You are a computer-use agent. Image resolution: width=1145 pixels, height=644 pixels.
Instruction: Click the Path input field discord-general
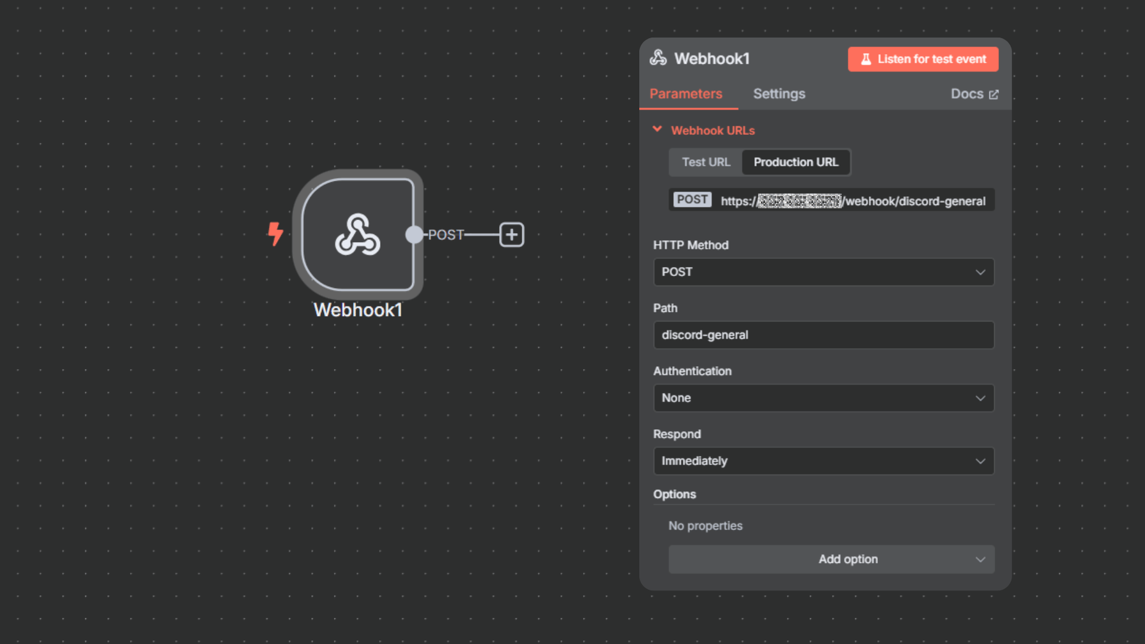point(823,335)
